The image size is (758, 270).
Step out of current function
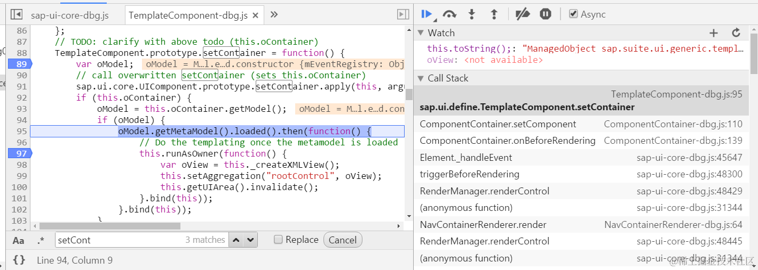click(x=494, y=14)
